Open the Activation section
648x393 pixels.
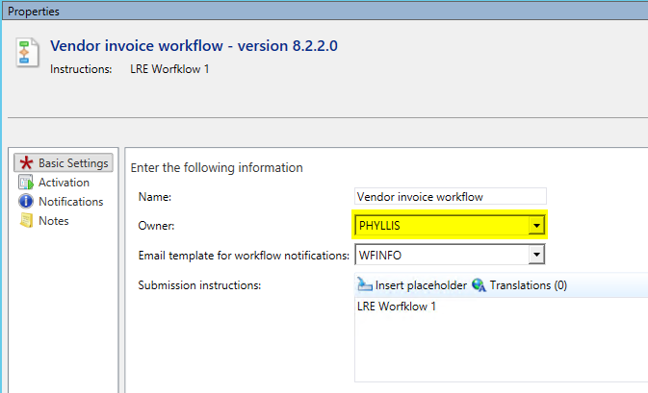click(64, 183)
